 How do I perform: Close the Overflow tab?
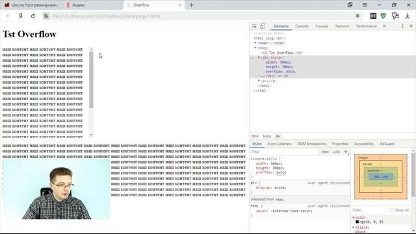[179, 5]
